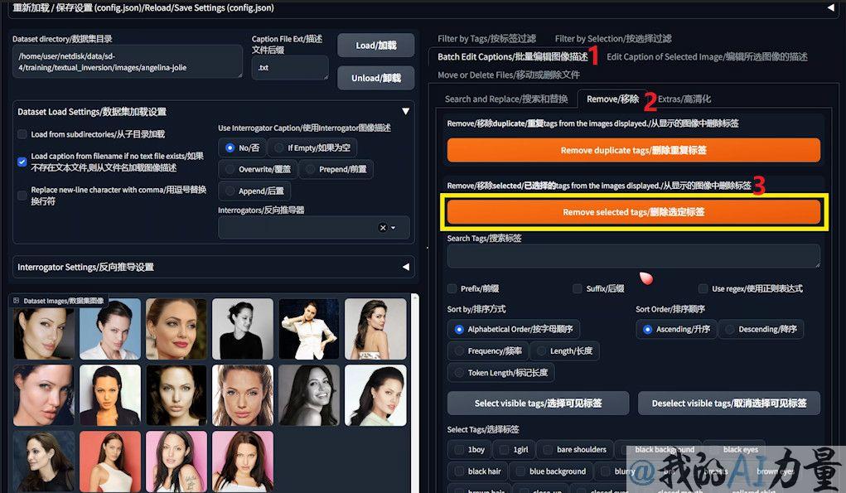Open the Filter by Selection tab
This screenshot has width=846, height=493.
click(x=613, y=38)
